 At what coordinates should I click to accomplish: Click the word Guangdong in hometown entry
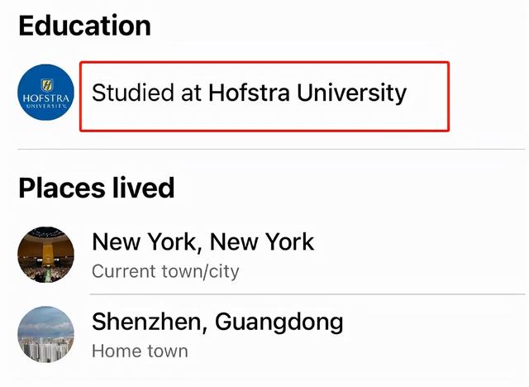point(279,322)
